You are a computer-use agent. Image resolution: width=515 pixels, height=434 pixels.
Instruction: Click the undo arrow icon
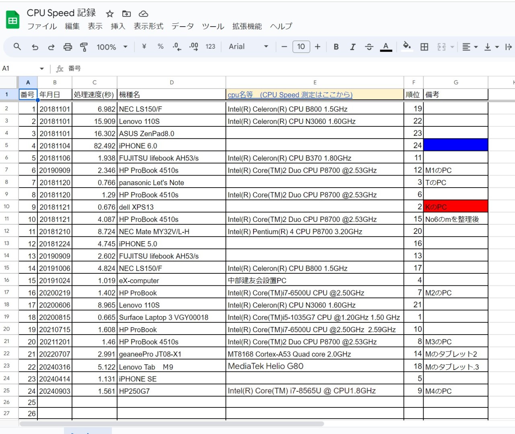(35, 47)
